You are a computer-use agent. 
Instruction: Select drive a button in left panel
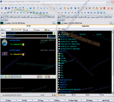[x=2, y=17]
